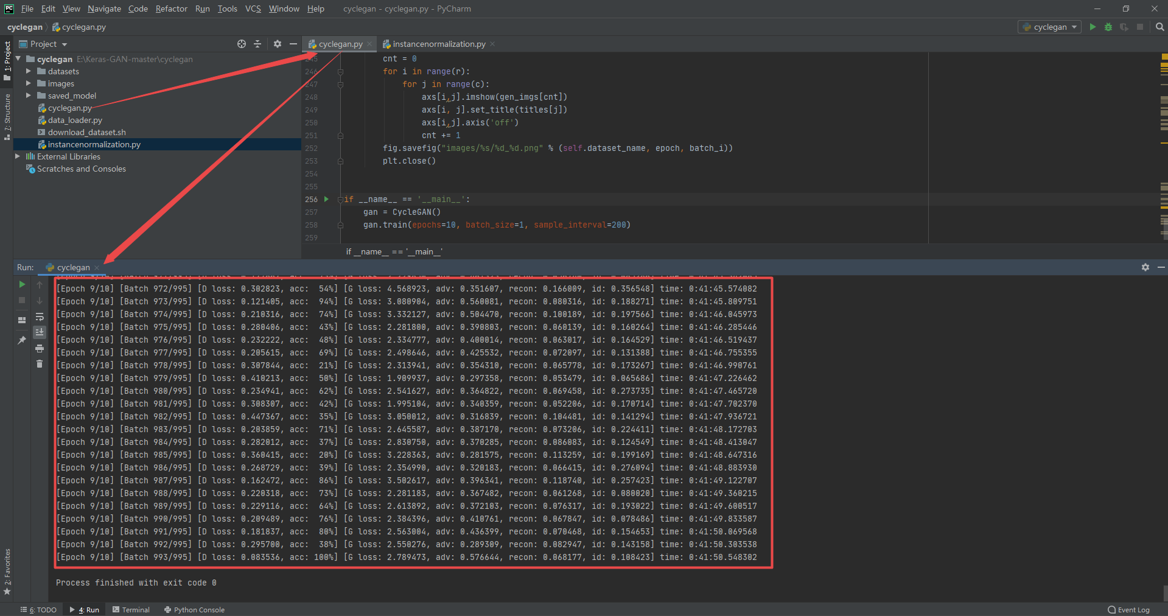Close the cyclegan run tab

(97, 268)
